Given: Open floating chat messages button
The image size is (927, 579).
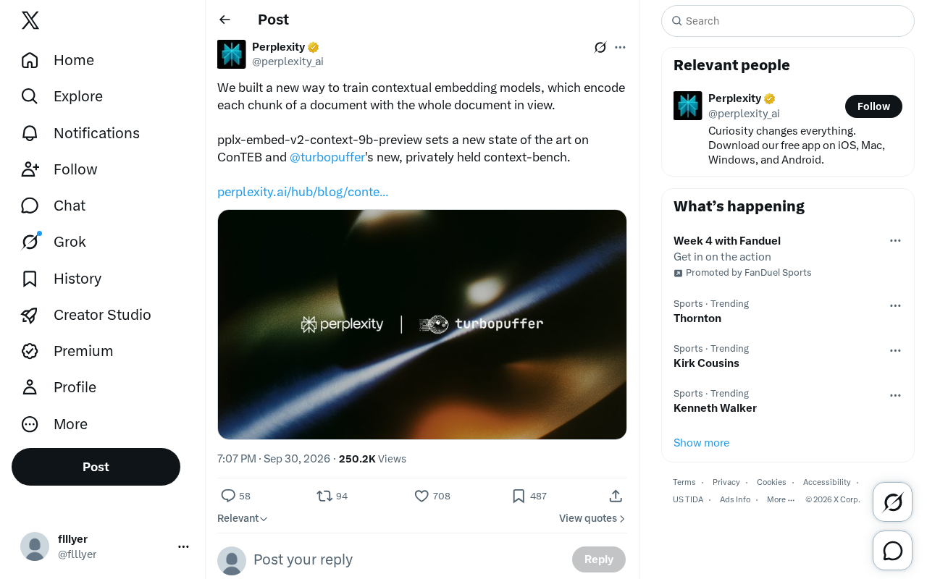Looking at the screenshot, I should pos(893,551).
